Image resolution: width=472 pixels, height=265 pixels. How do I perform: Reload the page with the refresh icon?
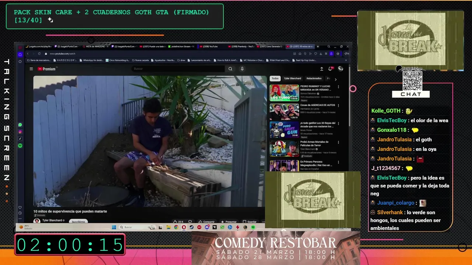[39, 54]
